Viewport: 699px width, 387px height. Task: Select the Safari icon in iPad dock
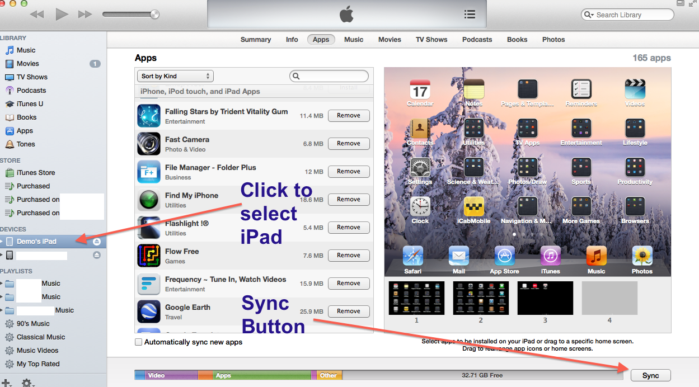[x=412, y=256]
